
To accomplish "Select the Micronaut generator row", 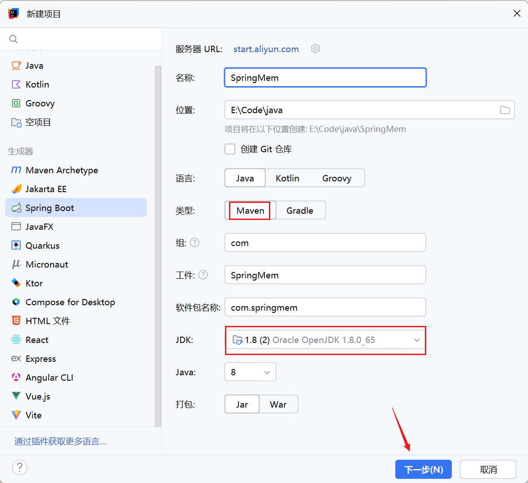I will (76, 264).
